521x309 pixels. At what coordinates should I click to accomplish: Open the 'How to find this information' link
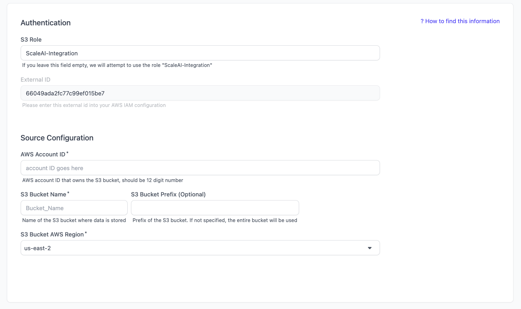tap(462, 21)
